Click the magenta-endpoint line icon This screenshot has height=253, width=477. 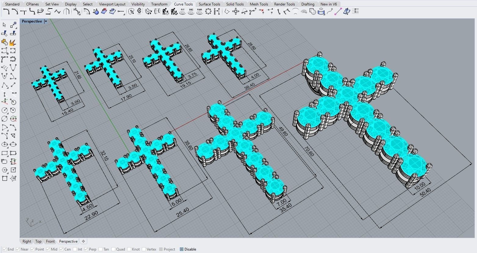[338, 12]
